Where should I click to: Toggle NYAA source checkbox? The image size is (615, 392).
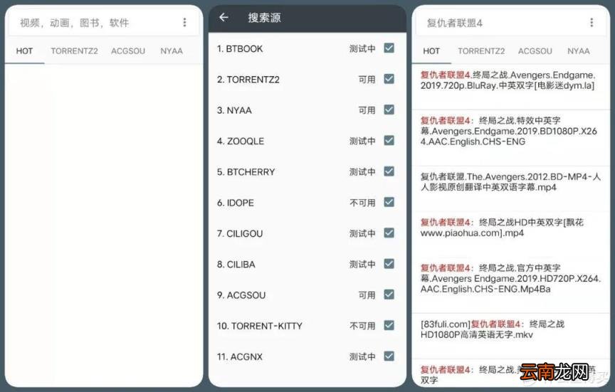389,110
